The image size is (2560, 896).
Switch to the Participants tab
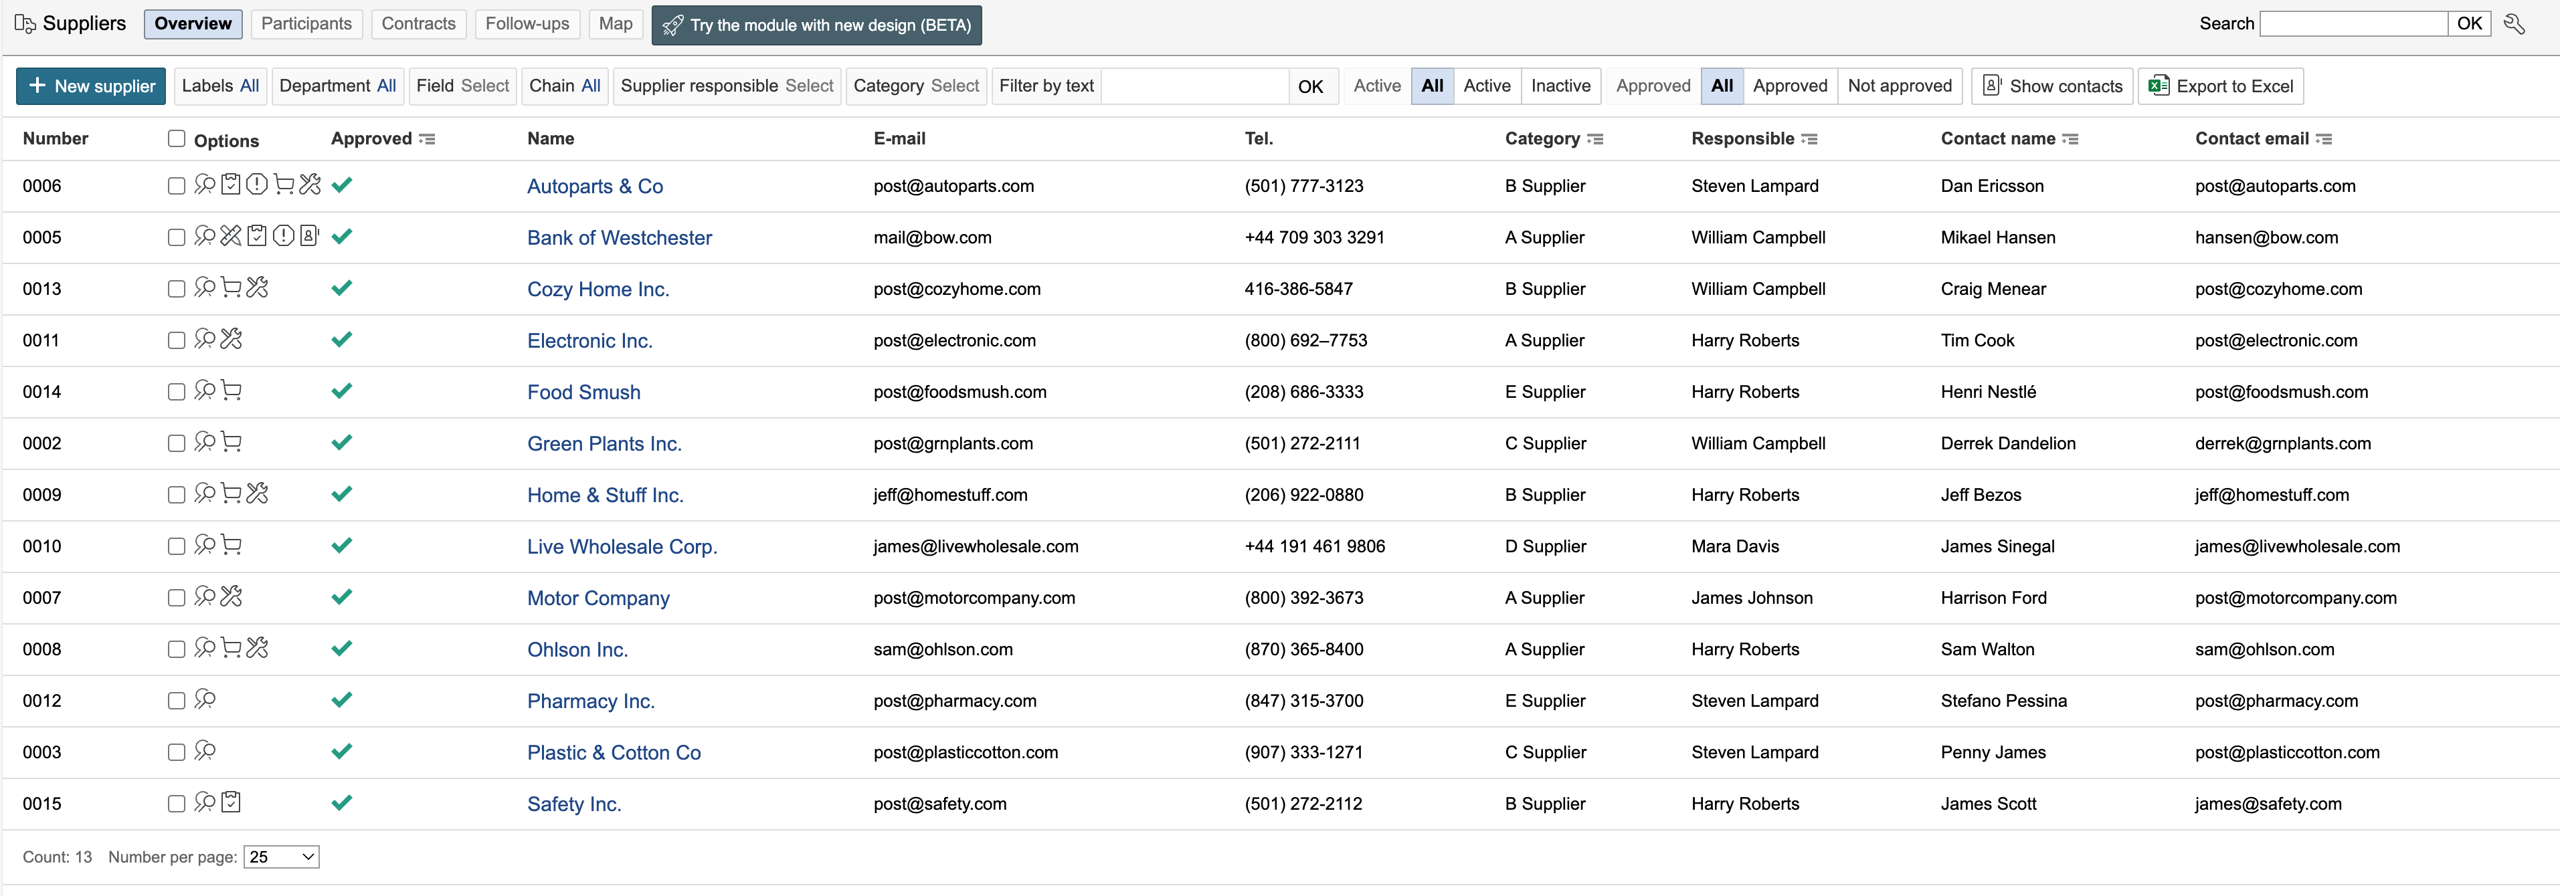[x=306, y=24]
